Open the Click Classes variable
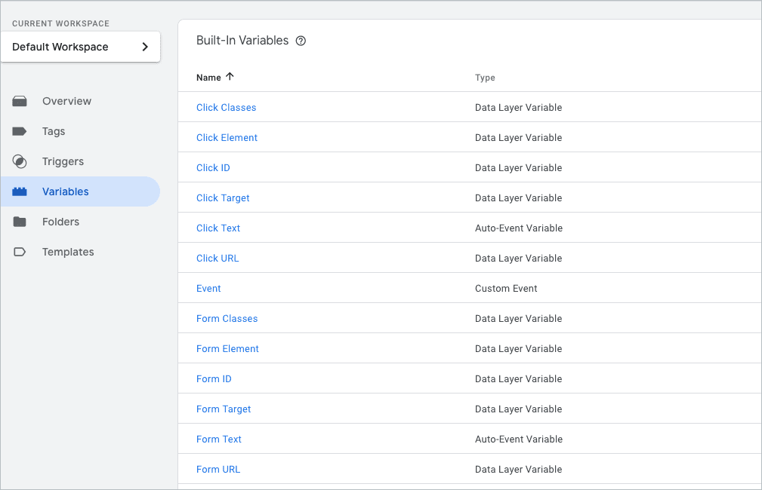 coord(226,108)
